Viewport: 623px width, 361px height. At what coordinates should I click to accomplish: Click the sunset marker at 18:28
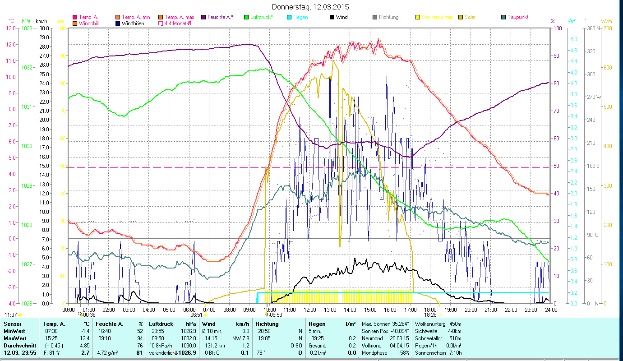(x=440, y=315)
